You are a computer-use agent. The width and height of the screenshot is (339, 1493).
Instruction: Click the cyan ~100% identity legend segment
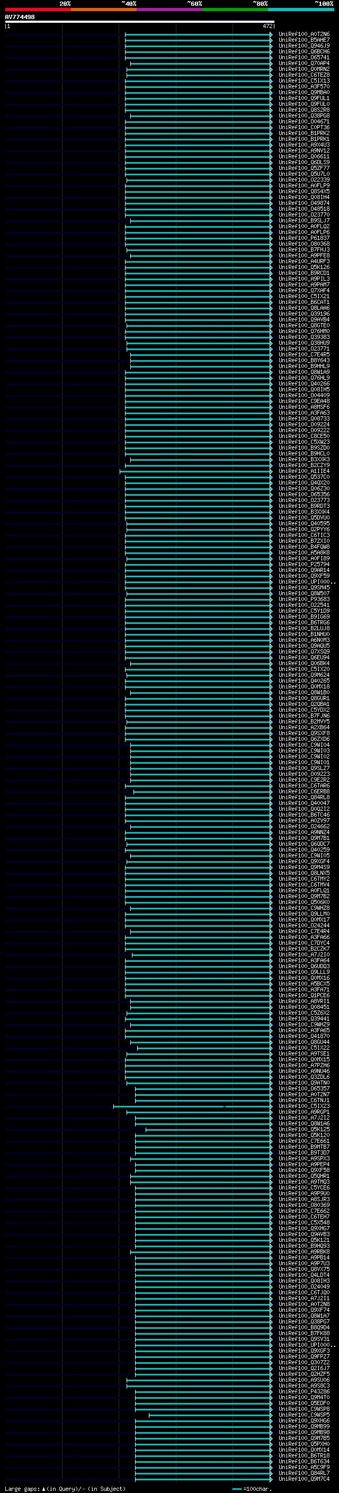[x=301, y=10]
